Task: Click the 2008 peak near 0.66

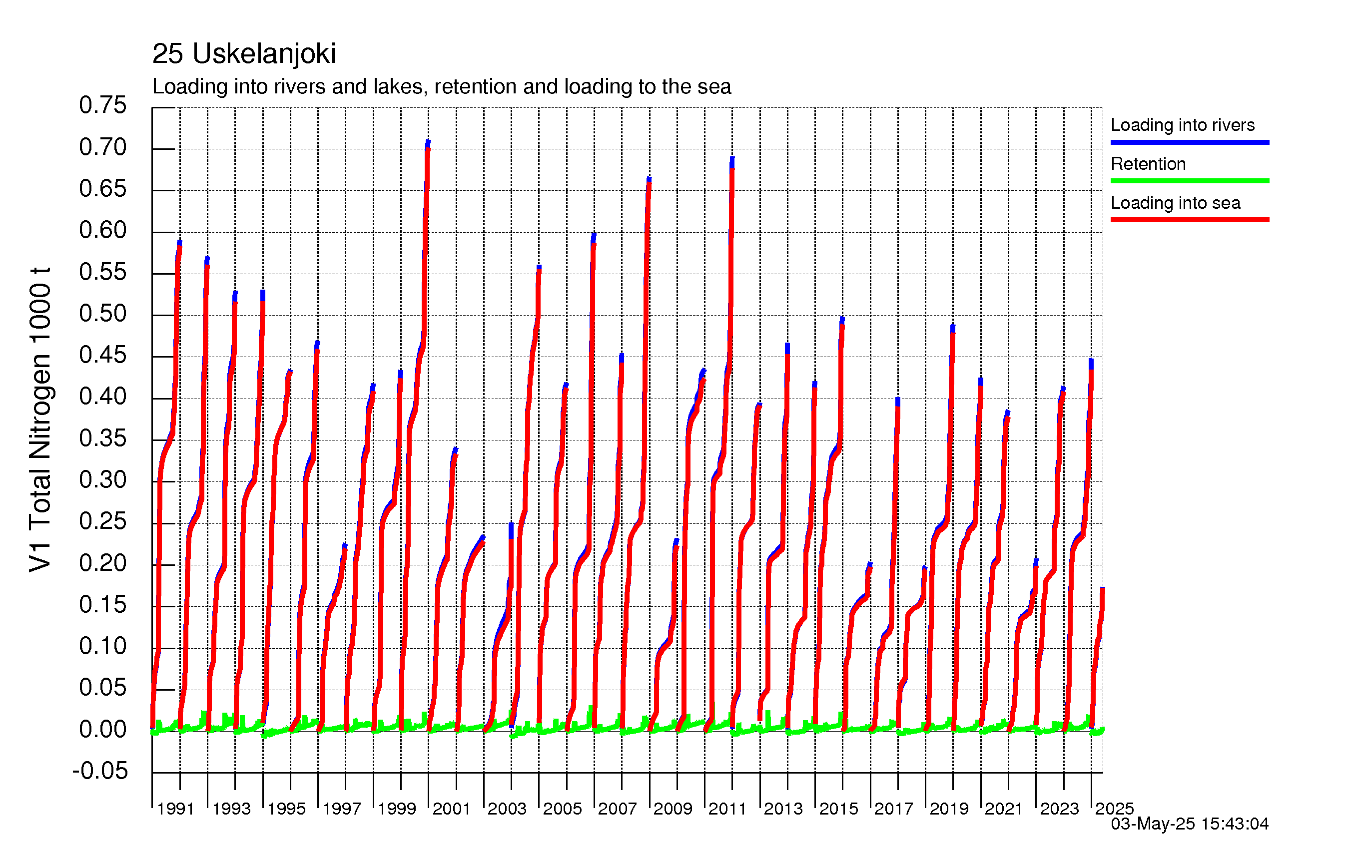Action: pos(649,179)
